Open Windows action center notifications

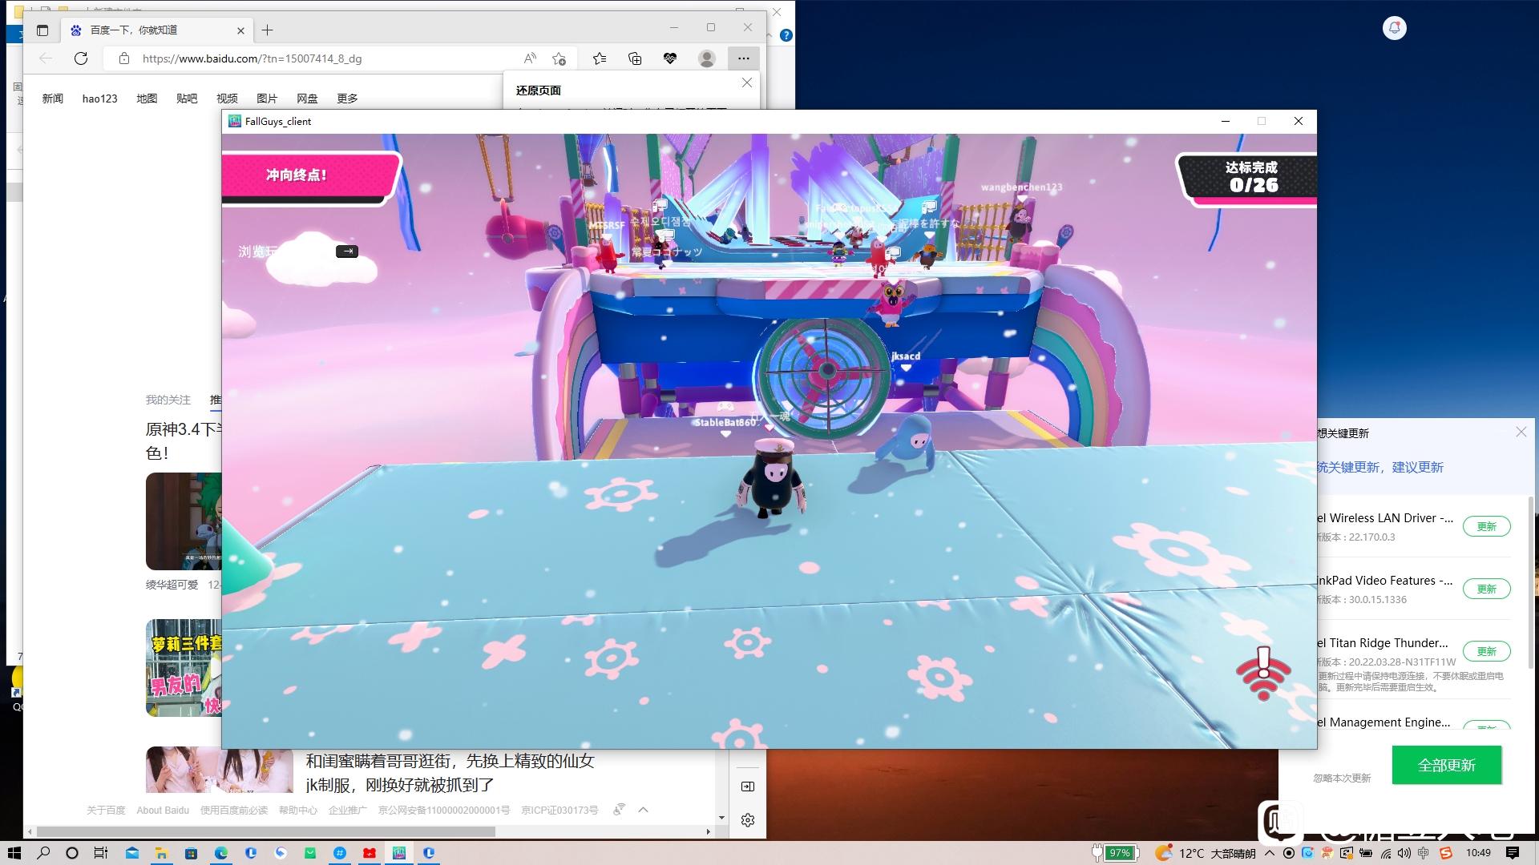coord(1513,853)
